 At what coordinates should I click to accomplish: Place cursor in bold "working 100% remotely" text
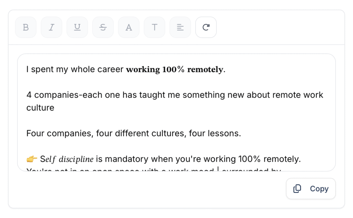coord(174,70)
